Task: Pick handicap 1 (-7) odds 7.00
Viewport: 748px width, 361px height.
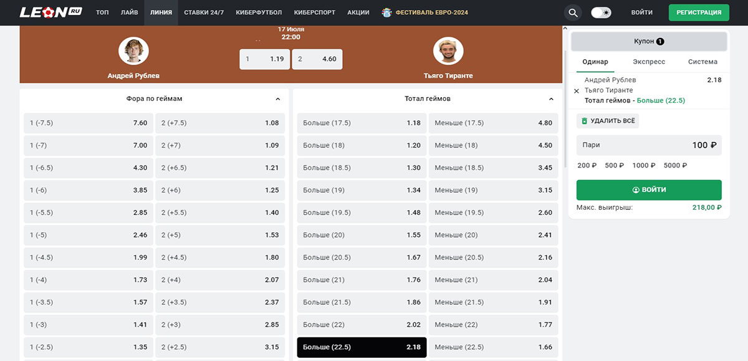Action: [x=89, y=146]
